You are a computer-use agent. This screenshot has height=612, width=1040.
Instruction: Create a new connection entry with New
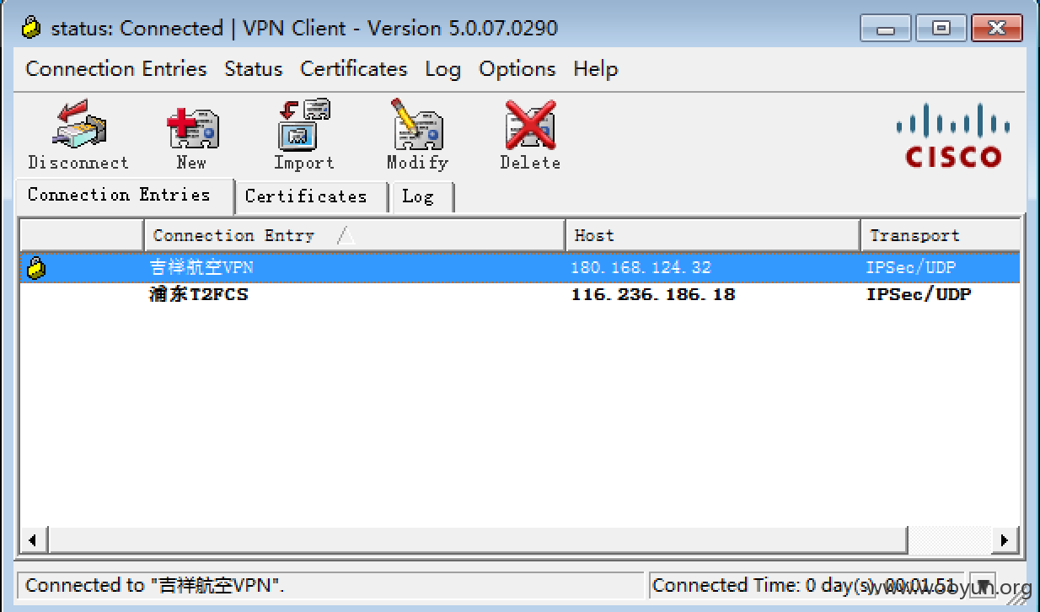(x=192, y=135)
